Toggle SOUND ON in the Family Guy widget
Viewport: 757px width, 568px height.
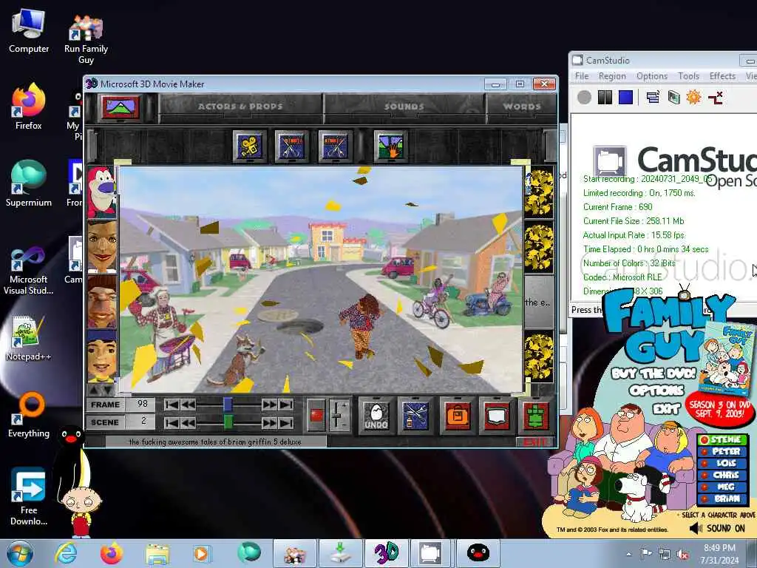[718, 528]
